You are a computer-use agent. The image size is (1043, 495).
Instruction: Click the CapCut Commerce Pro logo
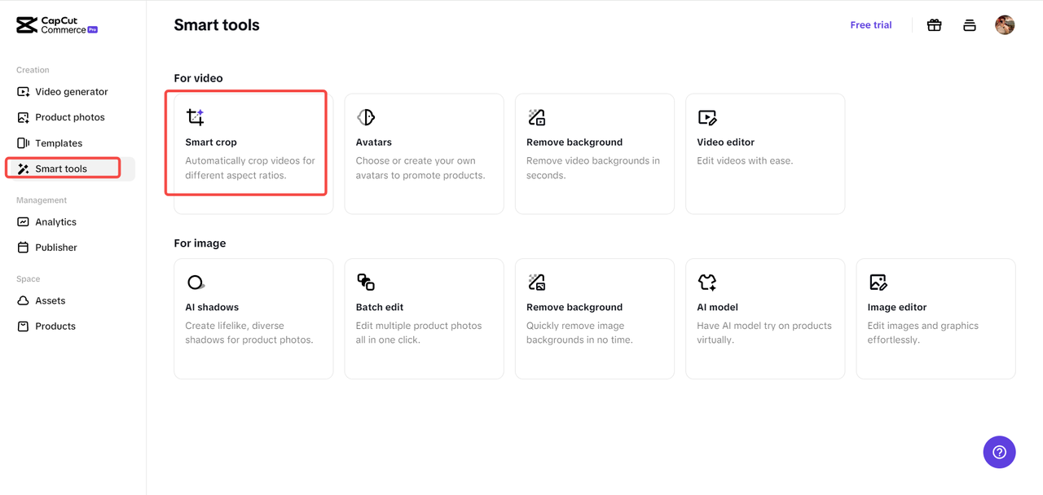[x=57, y=25]
